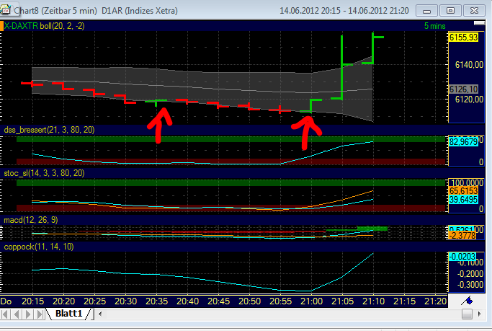Click the 5 mins timeframe label
Viewport: 492px width, 331px height.
click(x=434, y=26)
